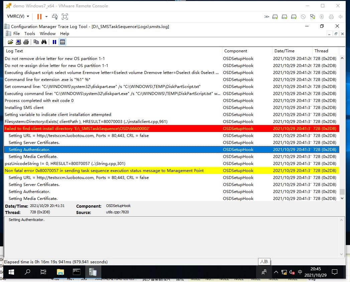
Task: Click the Open on Server computer icon
Action: point(18,42)
